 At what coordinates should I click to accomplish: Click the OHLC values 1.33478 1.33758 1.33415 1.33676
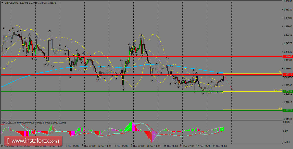38,3
